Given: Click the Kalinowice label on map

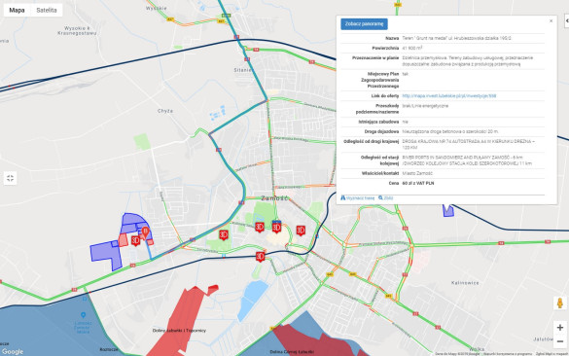Looking at the screenshot, I should point(465,283).
